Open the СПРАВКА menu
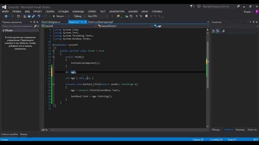This screenshot has height=145, width=259. point(157,12)
